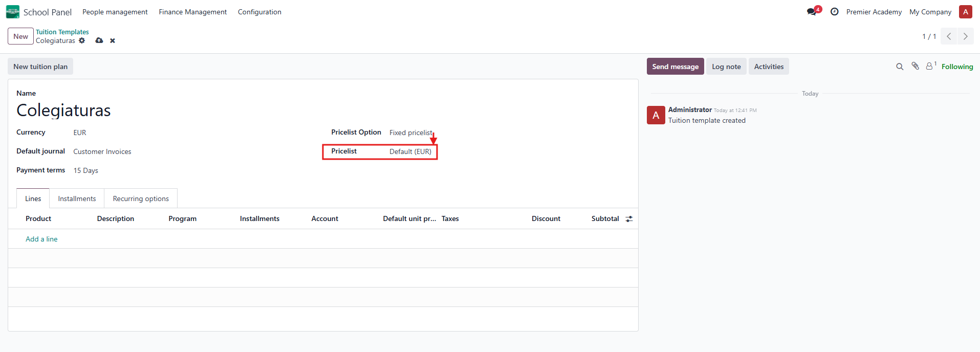Switch to the Installments tab
This screenshot has height=352, width=980.
coord(77,199)
